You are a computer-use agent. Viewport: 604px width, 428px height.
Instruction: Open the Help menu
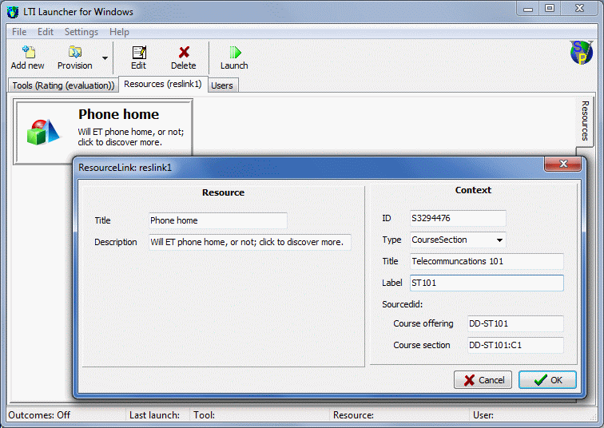(119, 32)
